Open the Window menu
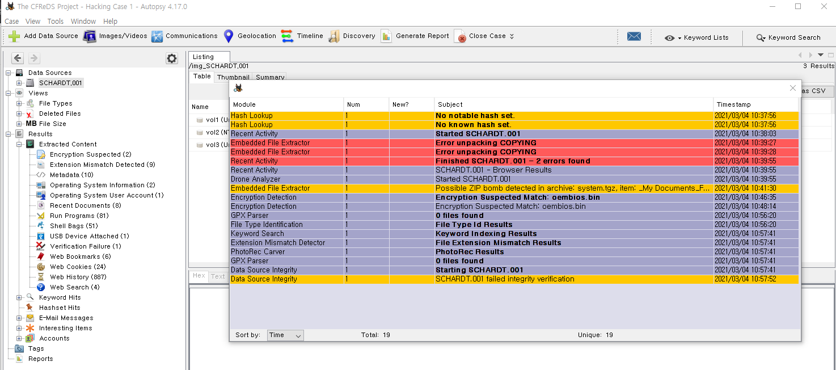This screenshot has height=370, width=836. pyautogui.click(x=83, y=22)
